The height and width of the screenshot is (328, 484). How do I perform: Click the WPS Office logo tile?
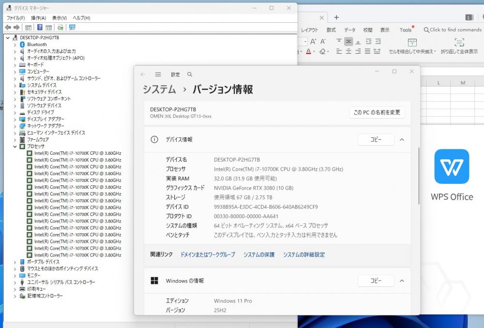(x=452, y=166)
